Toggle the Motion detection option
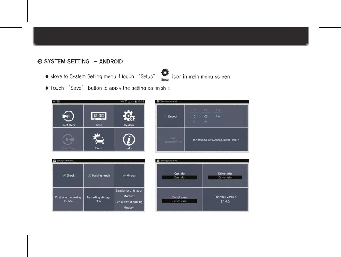The width and height of the screenshot is (341, 257). 129,176
